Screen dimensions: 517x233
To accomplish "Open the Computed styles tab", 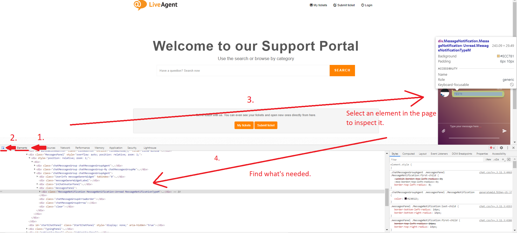I will pyautogui.click(x=408, y=154).
